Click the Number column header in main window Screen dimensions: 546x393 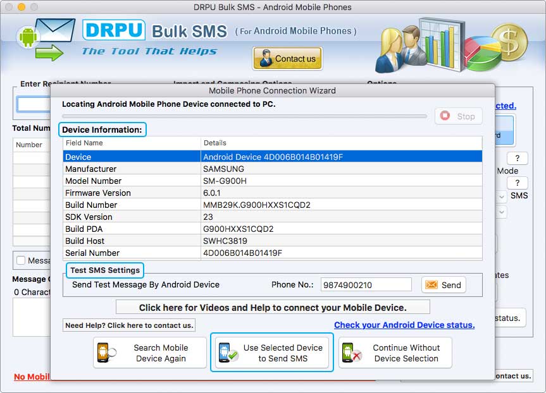[x=32, y=145]
